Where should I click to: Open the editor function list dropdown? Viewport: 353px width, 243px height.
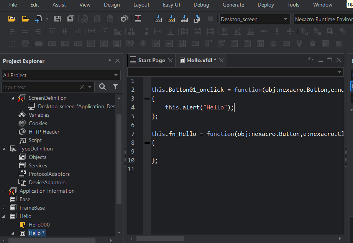[339, 72]
